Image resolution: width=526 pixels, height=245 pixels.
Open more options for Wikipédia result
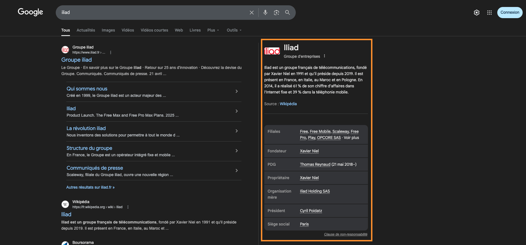coord(128,207)
